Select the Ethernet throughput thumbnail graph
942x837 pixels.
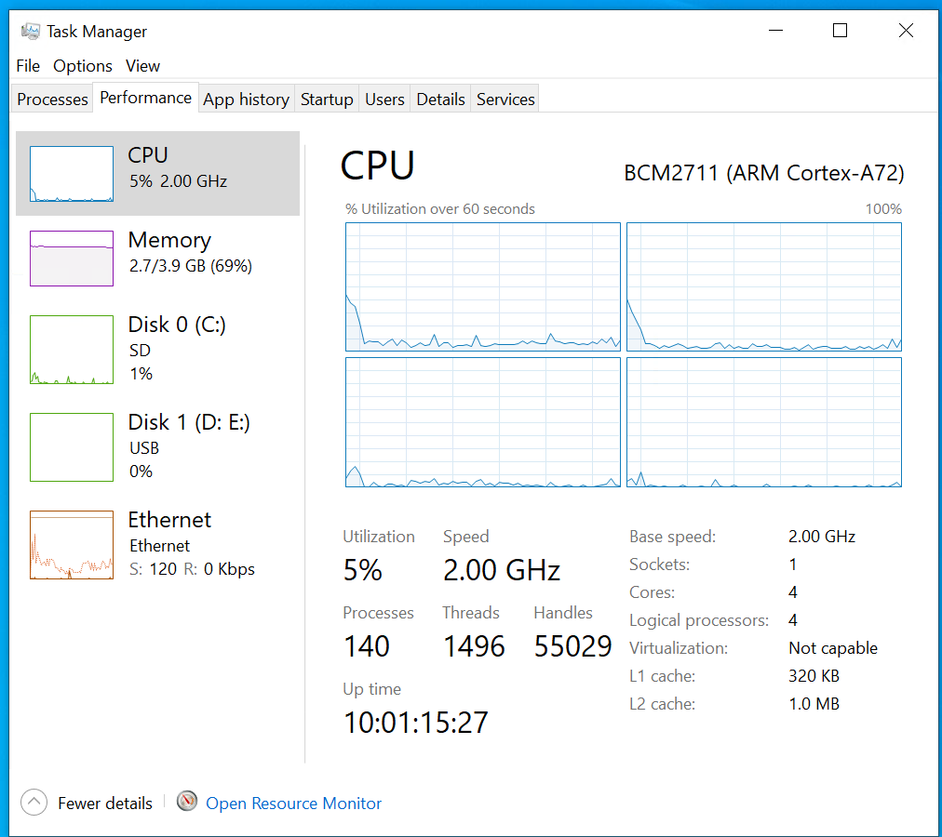click(72, 545)
